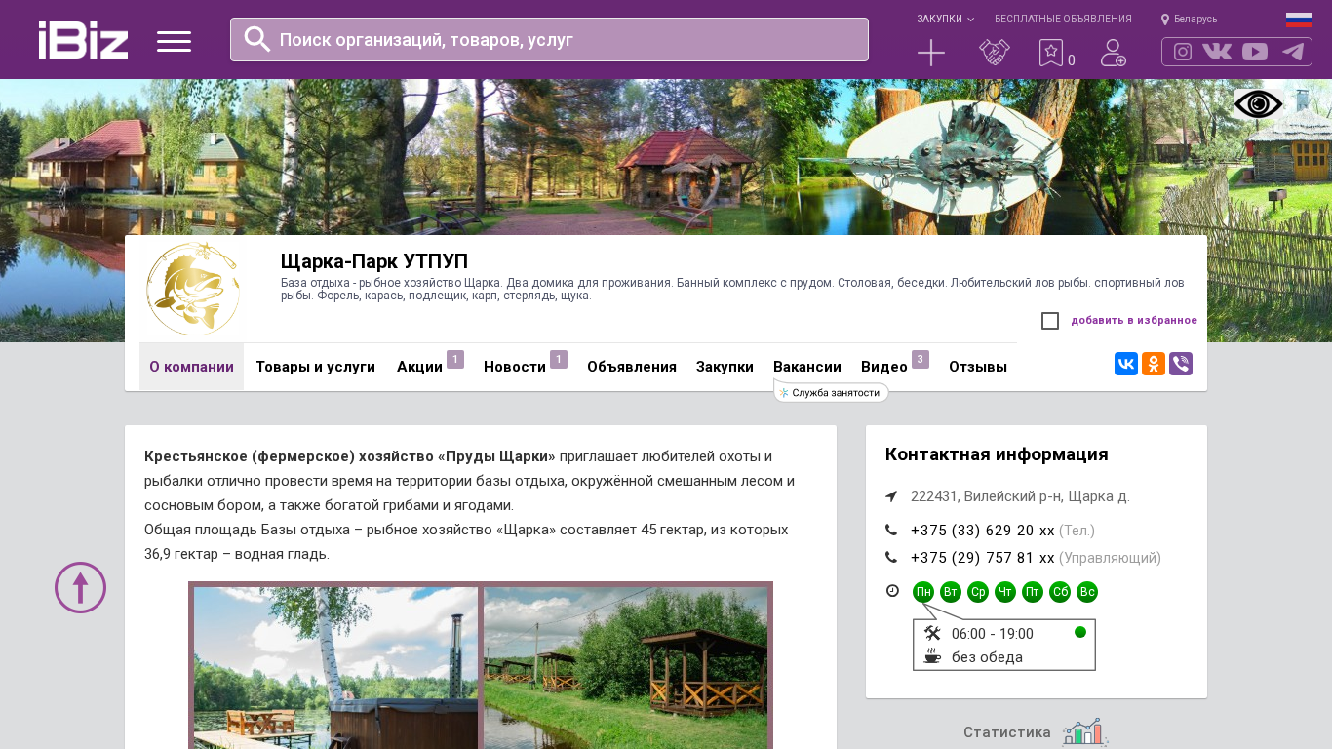Open the Вакансии tab
Viewport: 1332px width, 749px height.
click(x=807, y=367)
